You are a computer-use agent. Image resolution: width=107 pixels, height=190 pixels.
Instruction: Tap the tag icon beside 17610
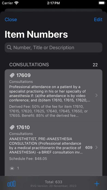(12, 127)
